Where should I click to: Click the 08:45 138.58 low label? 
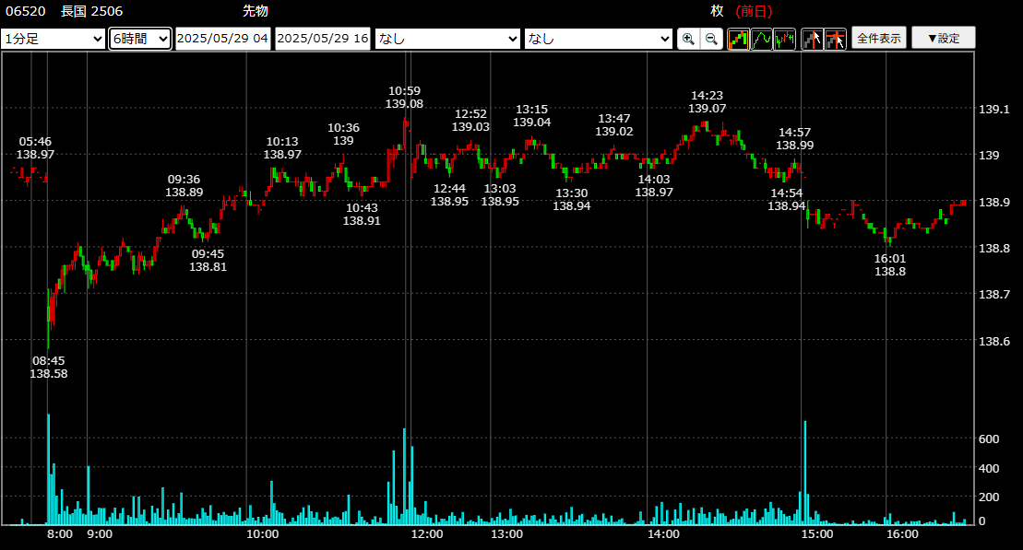pos(48,367)
